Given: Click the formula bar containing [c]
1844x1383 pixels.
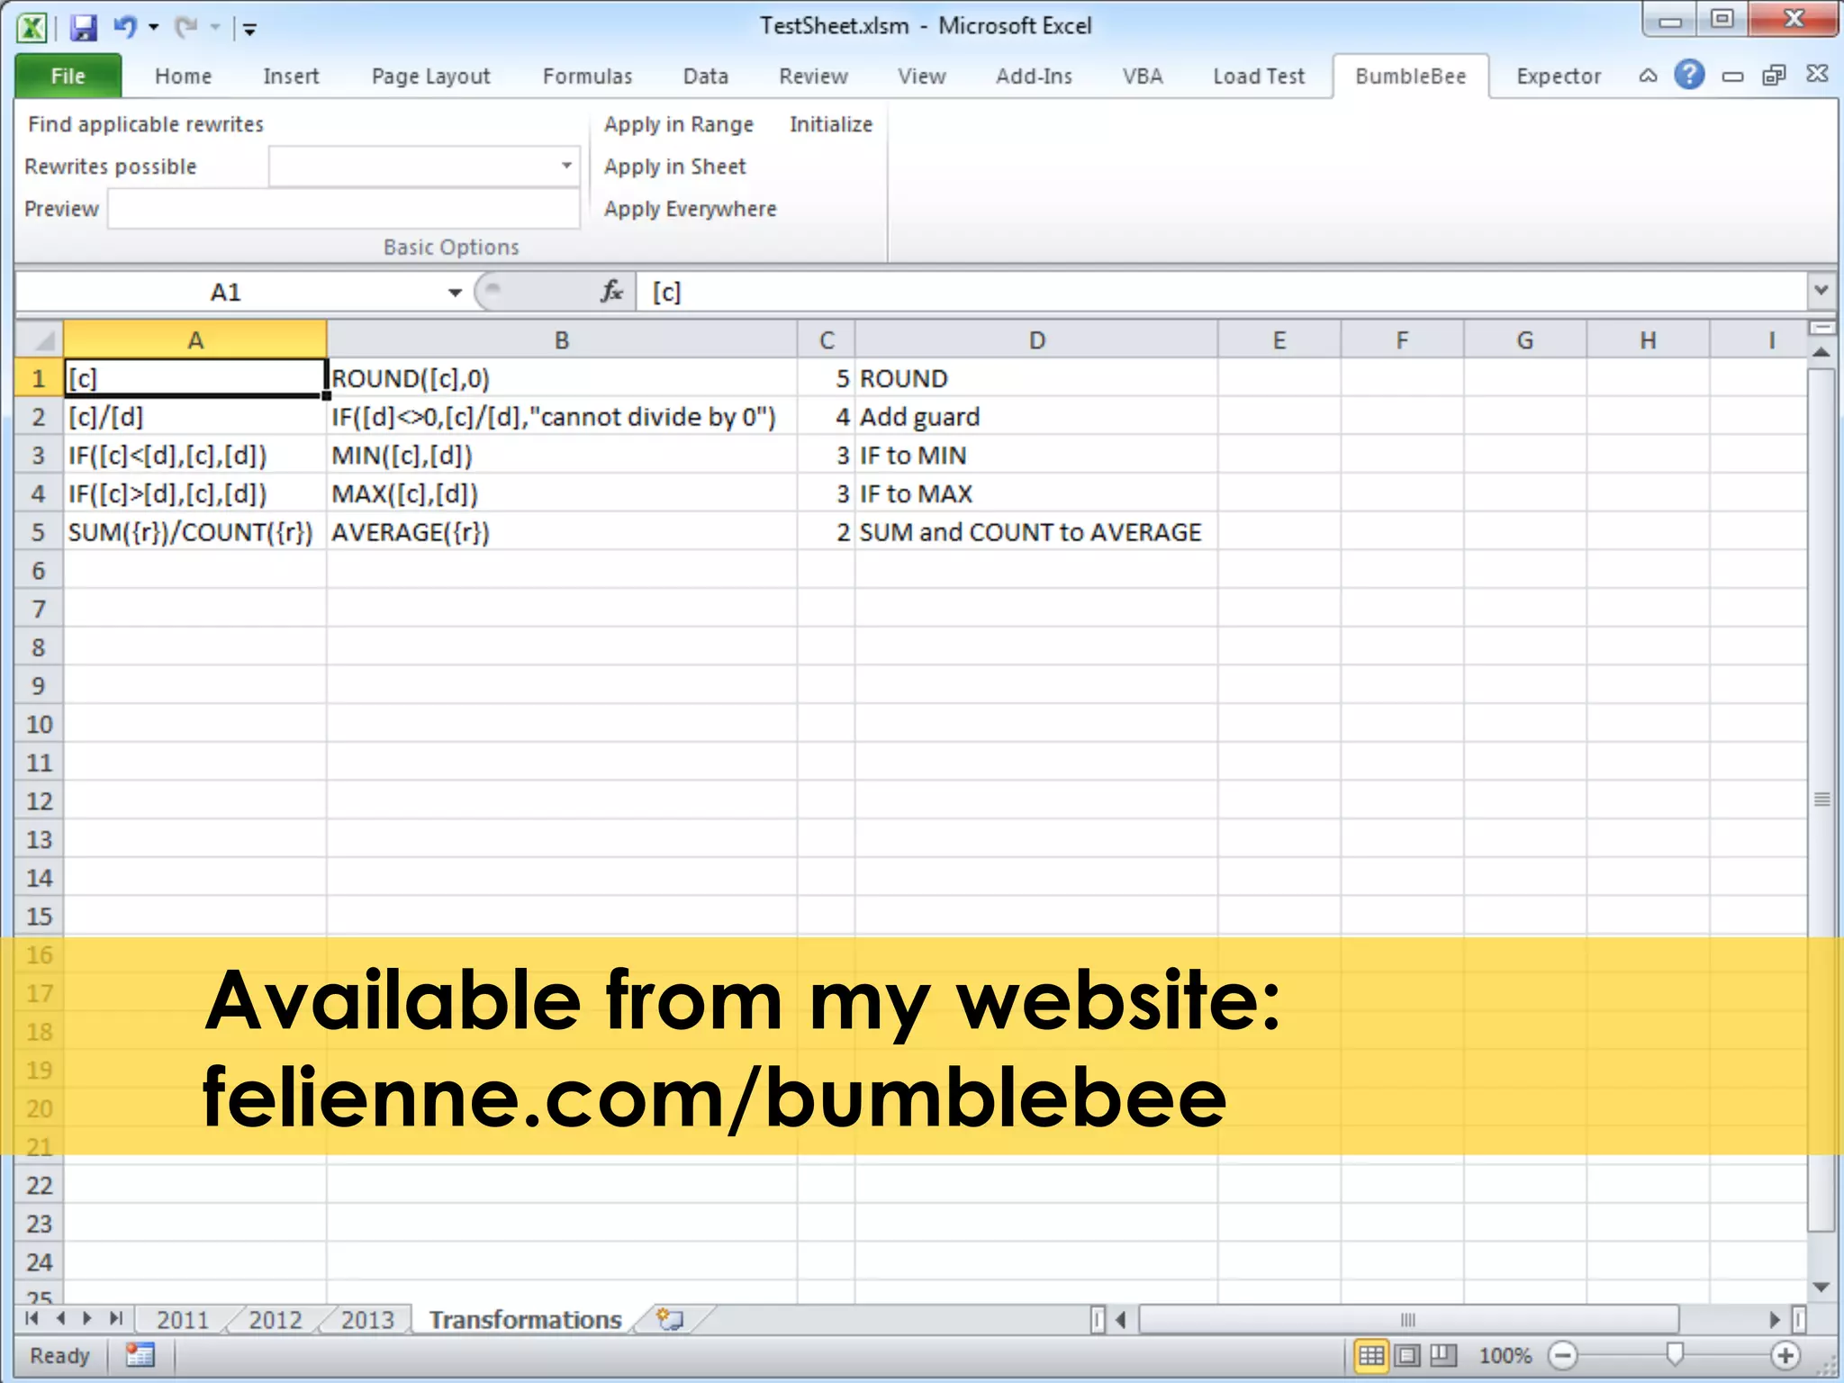Looking at the screenshot, I should 1220,292.
